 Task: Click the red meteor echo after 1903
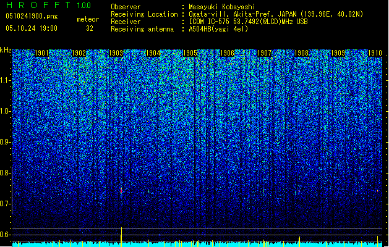click(x=121, y=190)
